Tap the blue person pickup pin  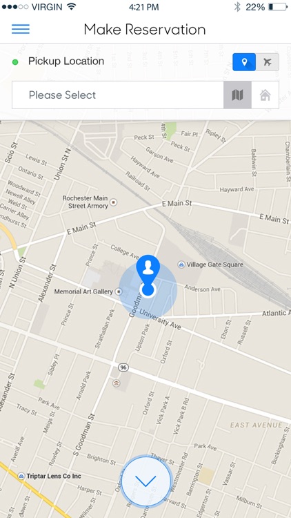point(148,275)
